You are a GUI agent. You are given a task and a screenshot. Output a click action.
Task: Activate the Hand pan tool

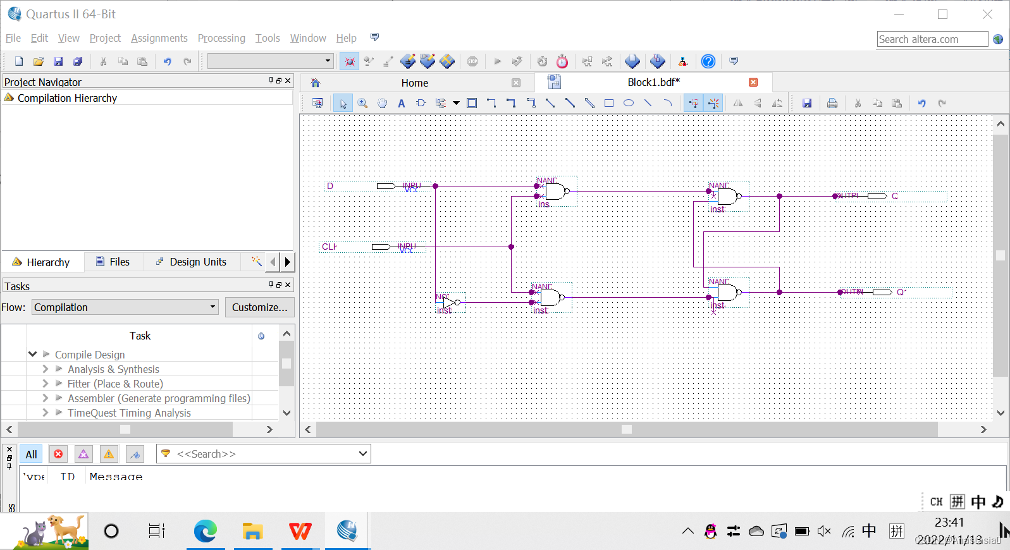tap(382, 103)
